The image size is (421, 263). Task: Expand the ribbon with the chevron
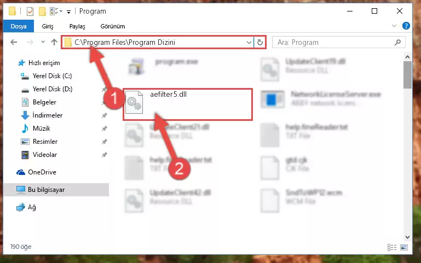(x=394, y=26)
